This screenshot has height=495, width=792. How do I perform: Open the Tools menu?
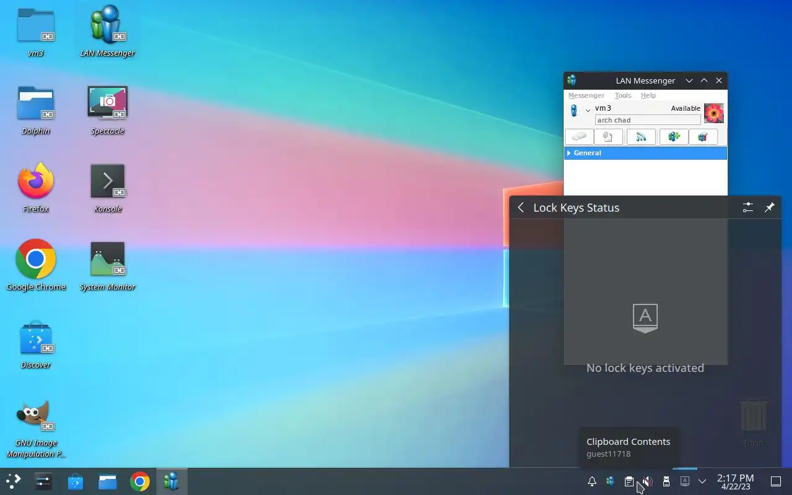click(622, 95)
